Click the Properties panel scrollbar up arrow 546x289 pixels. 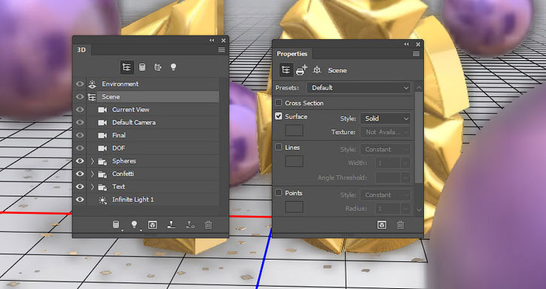pyautogui.click(x=419, y=88)
